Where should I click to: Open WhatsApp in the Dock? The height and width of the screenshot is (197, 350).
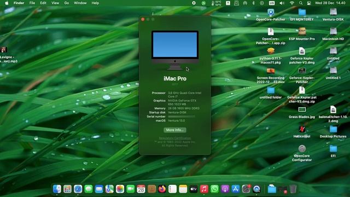tap(214, 189)
